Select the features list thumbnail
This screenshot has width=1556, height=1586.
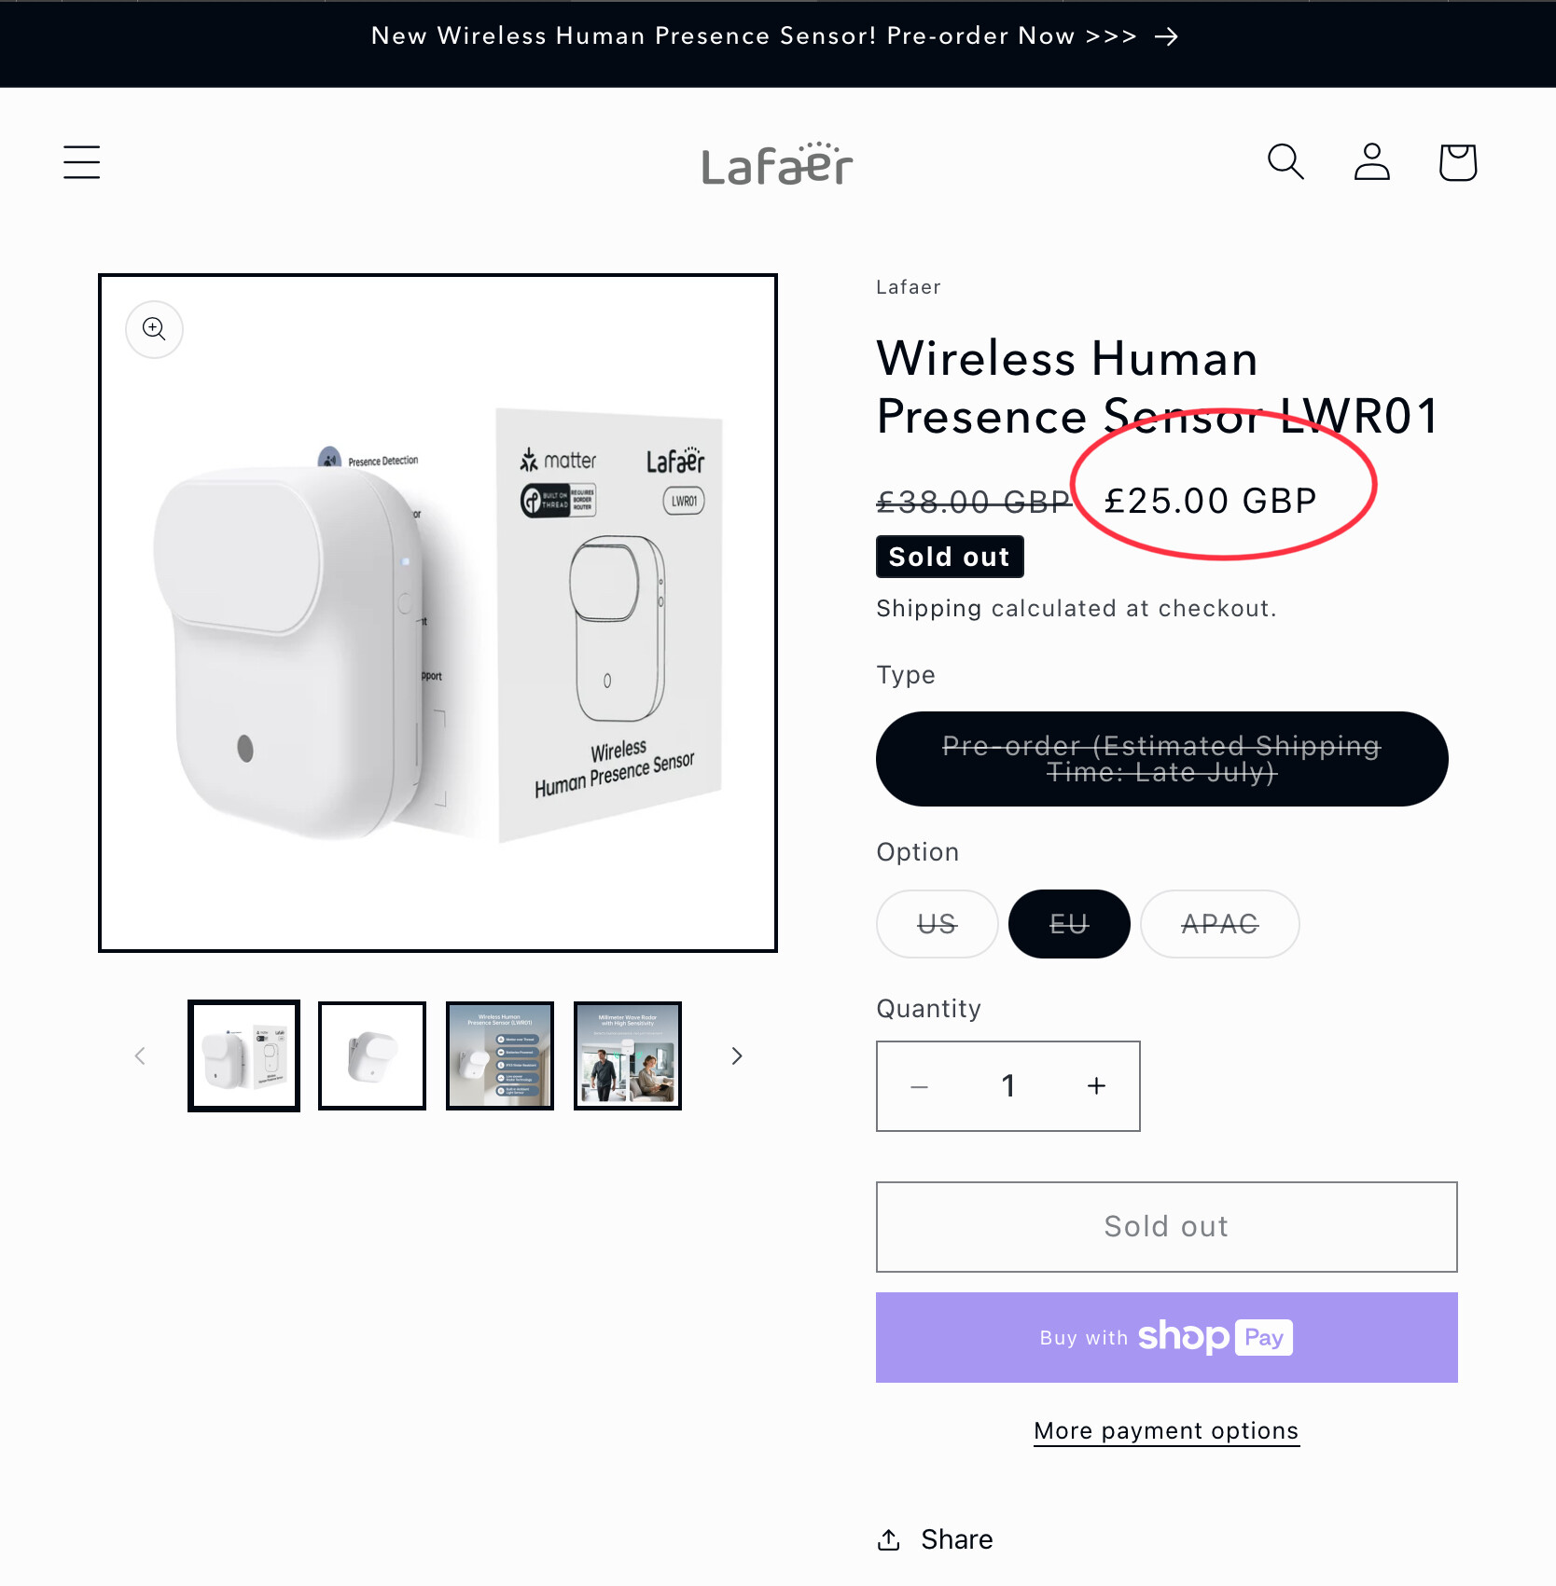(x=500, y=1056)
